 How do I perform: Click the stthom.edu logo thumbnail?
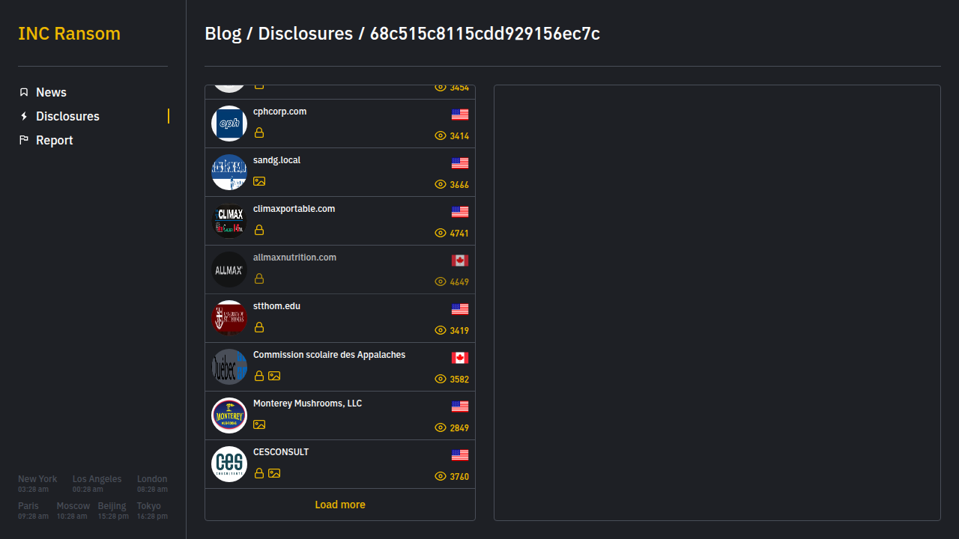click(229, 318)
